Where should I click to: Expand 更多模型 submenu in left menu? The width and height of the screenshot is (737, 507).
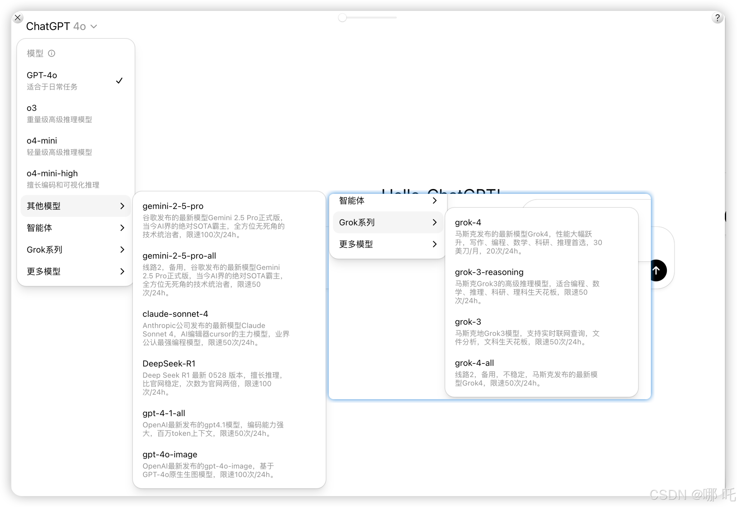76,271
